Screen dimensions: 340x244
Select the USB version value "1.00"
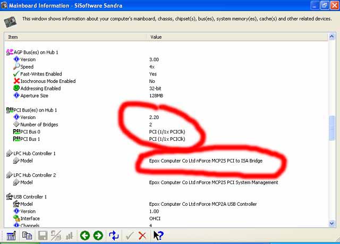tap(154, 211)
